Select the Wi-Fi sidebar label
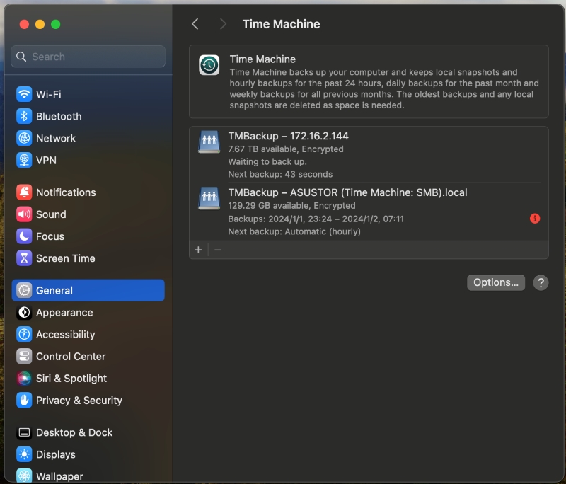 click(49, 95)
